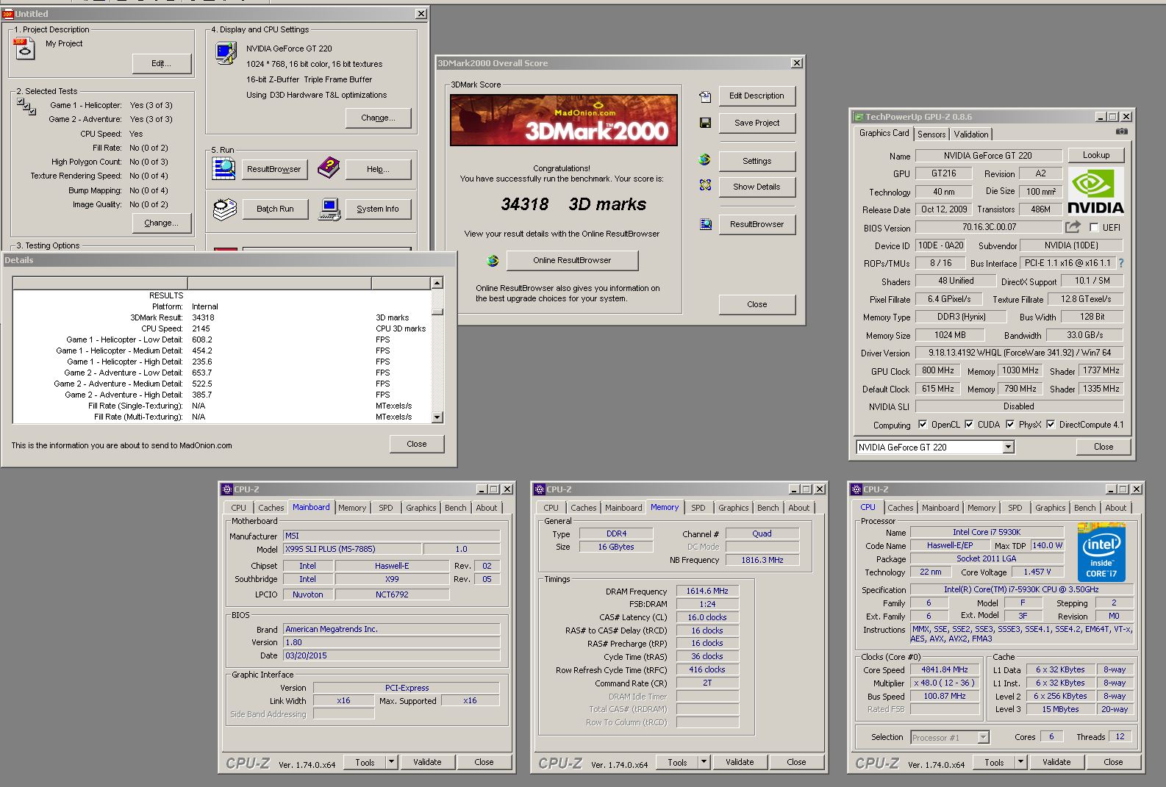This screenshot has width=1166, height=787.
Task: Toggle the DirectCompute 4.1 checkbox
Action: [x=1051, y=424]
